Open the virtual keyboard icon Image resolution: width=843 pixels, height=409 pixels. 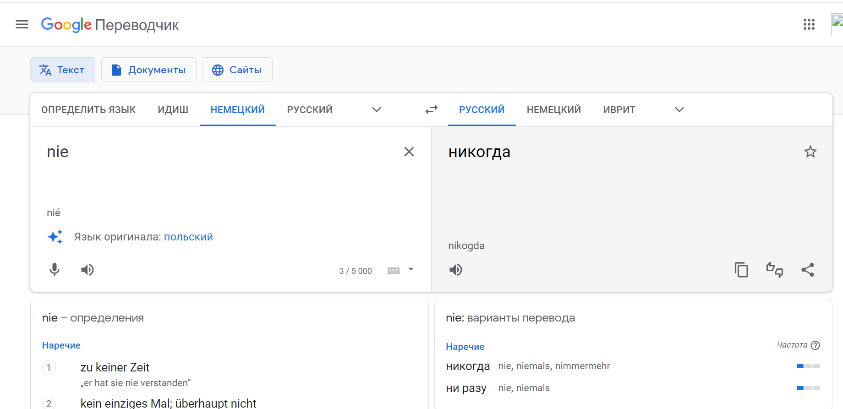click(x=394, y=271)
